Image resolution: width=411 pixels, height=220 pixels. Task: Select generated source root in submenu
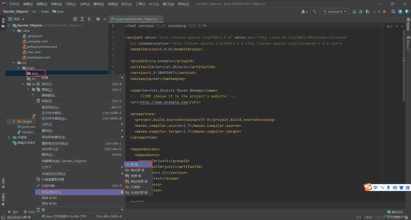pos(138,192)
